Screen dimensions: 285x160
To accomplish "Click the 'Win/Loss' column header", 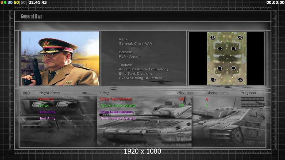I will pos(184,93).
